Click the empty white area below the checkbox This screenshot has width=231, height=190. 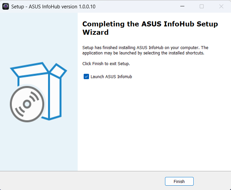[153, 126]
